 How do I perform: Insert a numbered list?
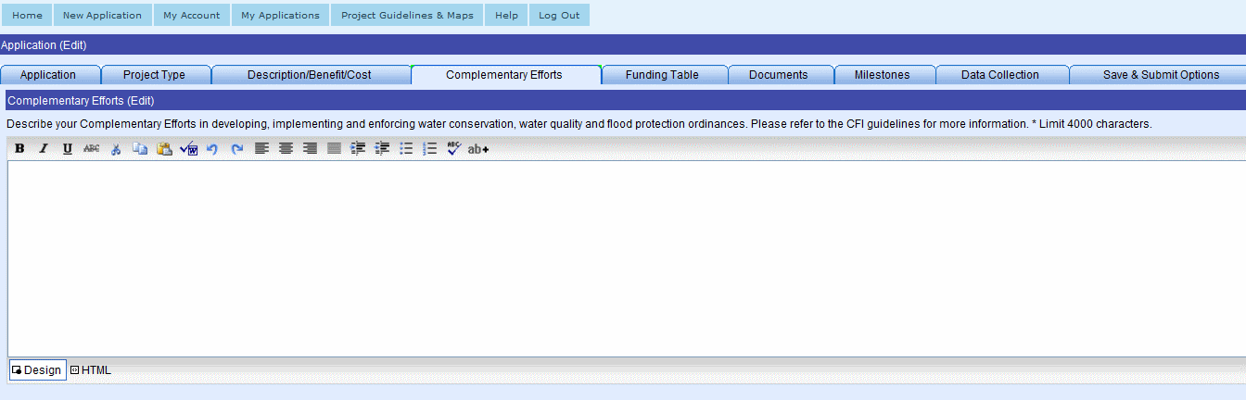pos(429,149)
